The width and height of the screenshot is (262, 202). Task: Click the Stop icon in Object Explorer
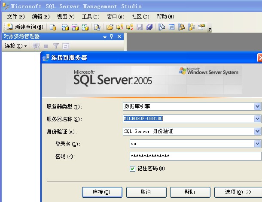point(46,46)
